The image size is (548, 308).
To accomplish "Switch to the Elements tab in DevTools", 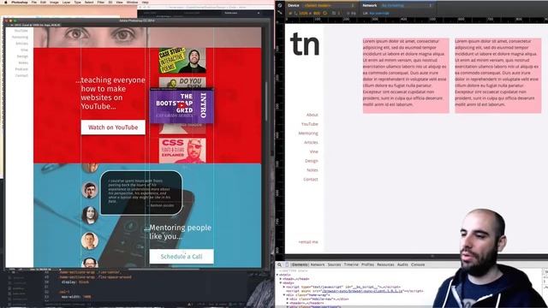I will [300, 264].
